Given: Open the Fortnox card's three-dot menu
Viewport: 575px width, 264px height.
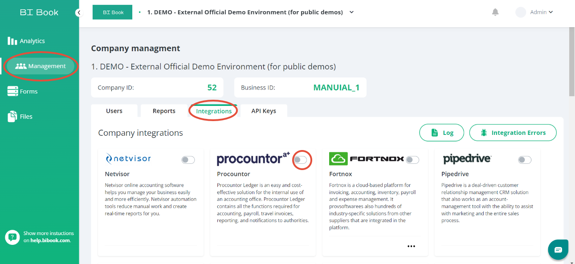Looking at the screenshot, I should point(411,246).
